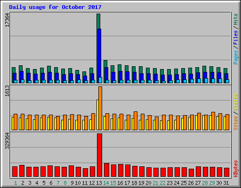Click day label 4 on the x-axis
This screenshot has height=188, width=241.
click(37, 183)
